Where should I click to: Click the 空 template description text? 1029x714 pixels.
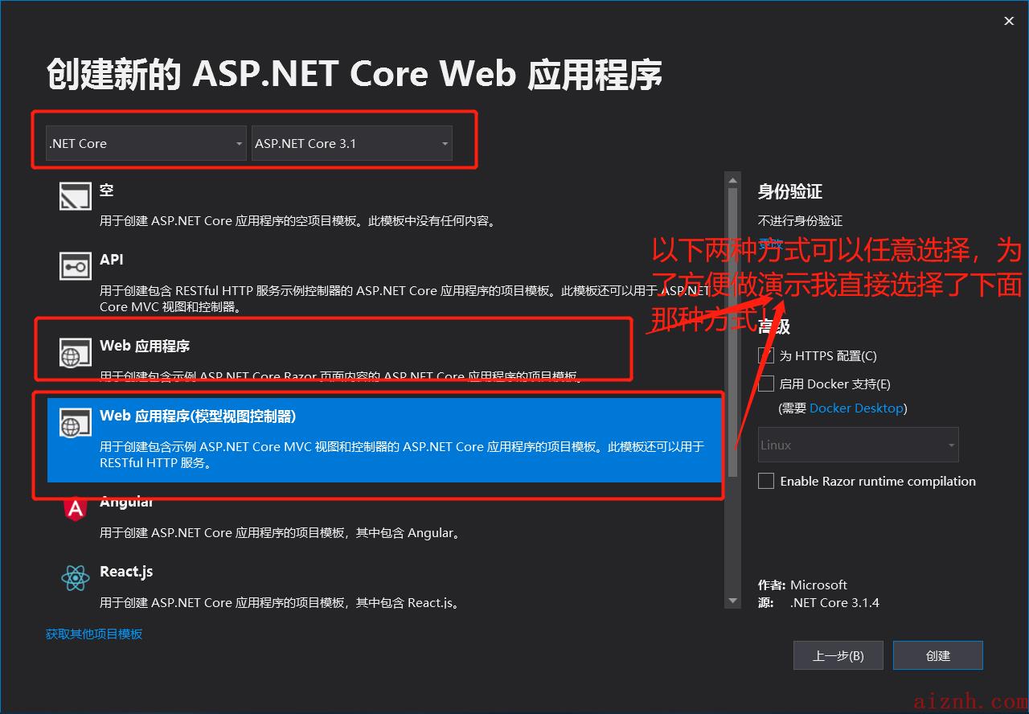pyautogui.click(x=297, y=220)
